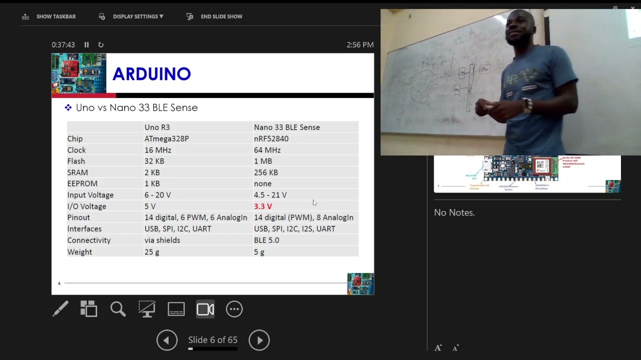The width and height of the screenshot is (641, 360).
Task: Click 'BLE 5.0' connectivity cell
Action: point(266,240)
